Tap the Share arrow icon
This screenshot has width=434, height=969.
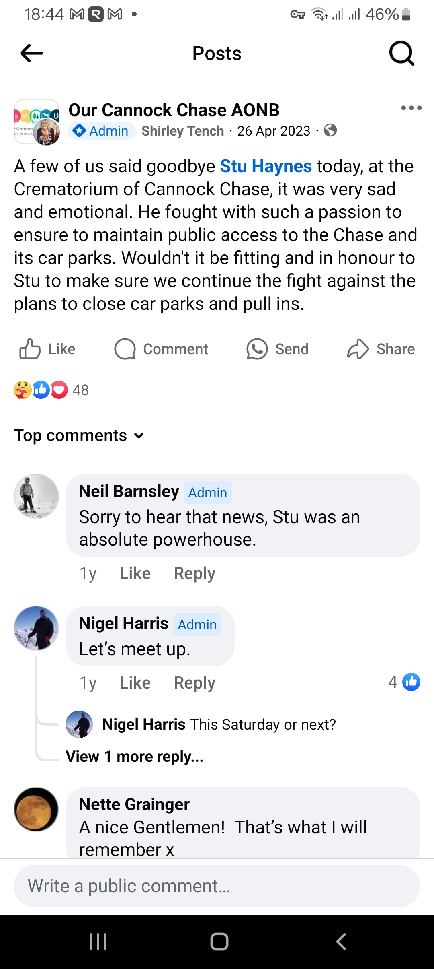358,349
